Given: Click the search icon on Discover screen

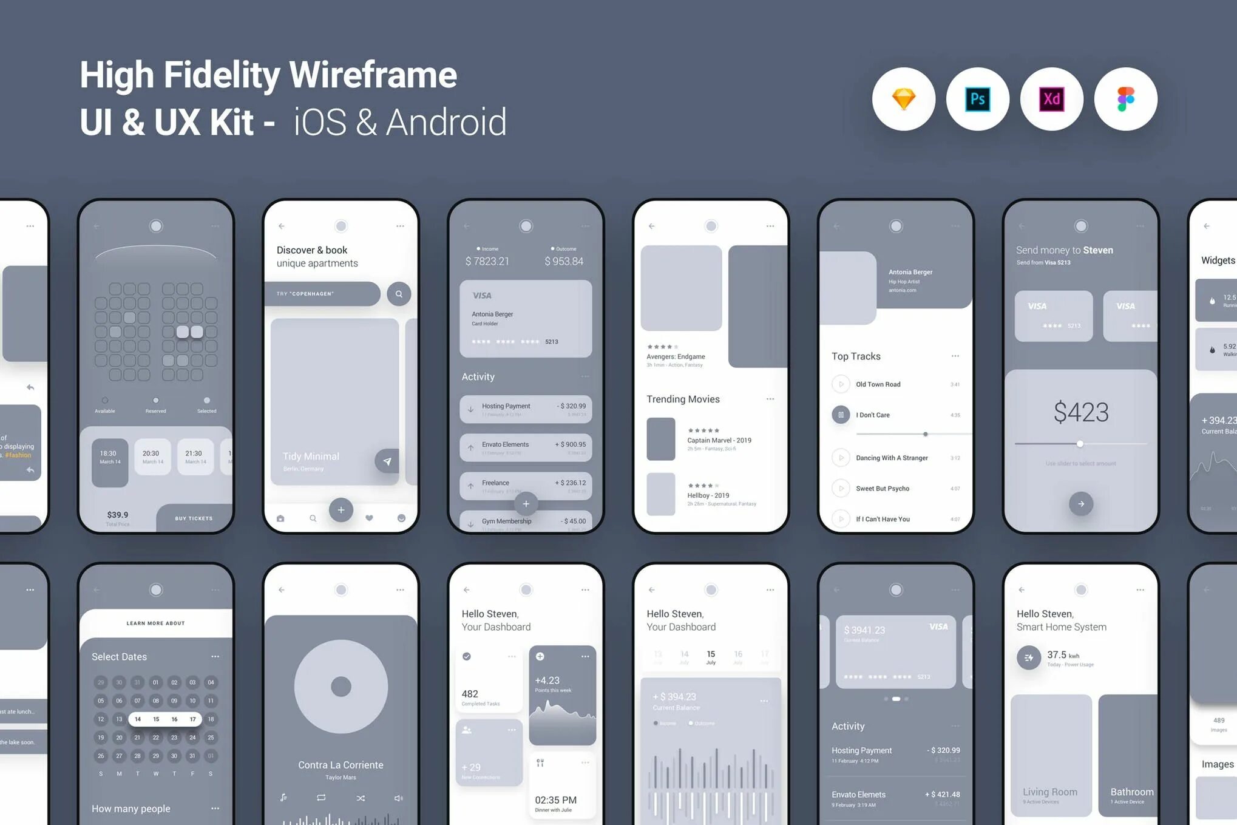Looking at the screenshot, I should [398, 294].
